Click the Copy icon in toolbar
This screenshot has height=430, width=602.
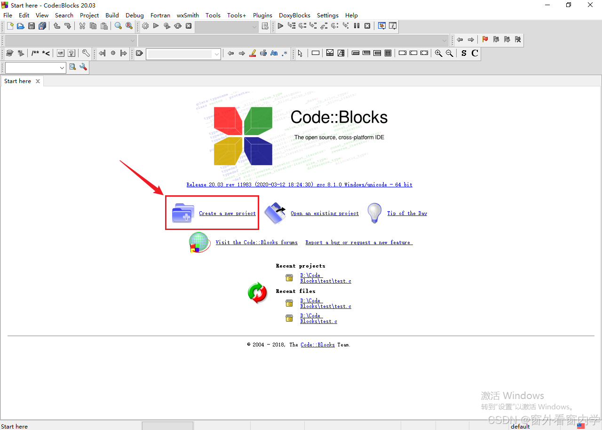coord(93,26)
